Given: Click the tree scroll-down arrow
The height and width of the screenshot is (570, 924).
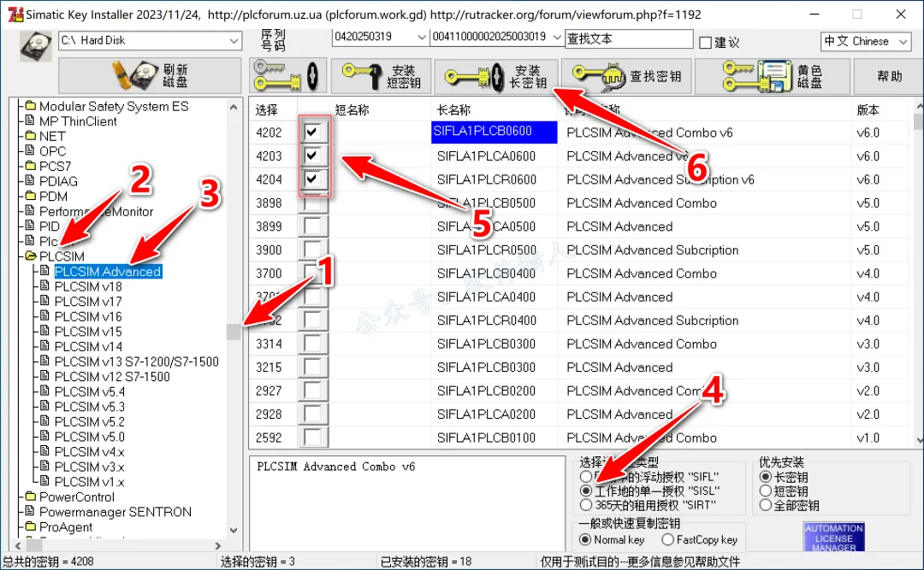Looking at the screenshot, I should click(234, 530).
